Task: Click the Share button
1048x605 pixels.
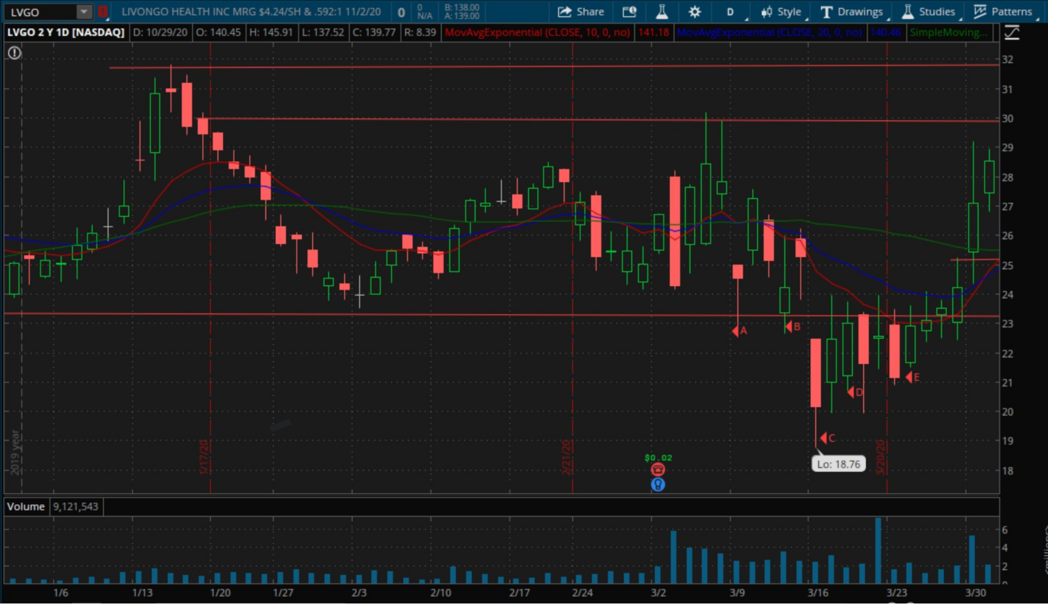Action: pos(580,12)
